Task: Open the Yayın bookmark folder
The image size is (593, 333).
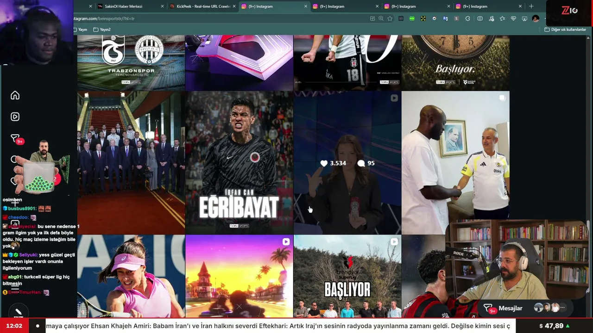Action: [80, 30]
